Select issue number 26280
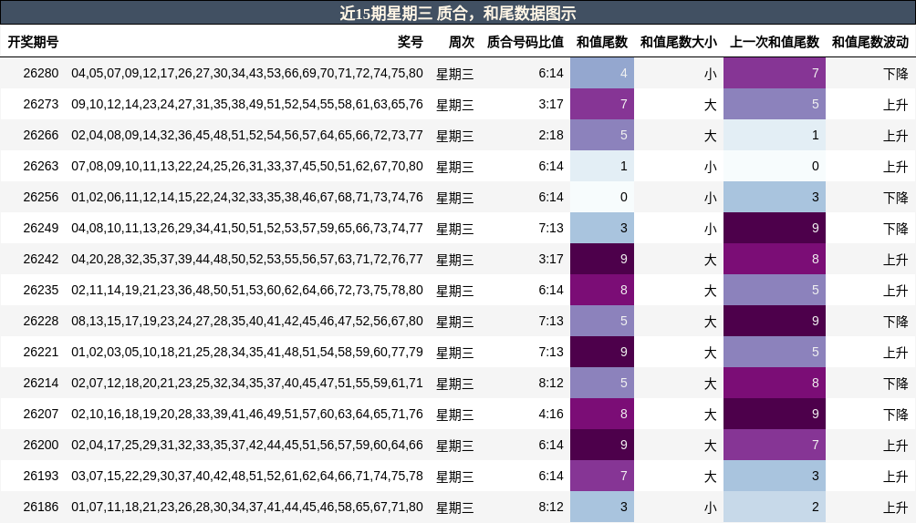The width and height of the screenshot is (916, 523). point(41,74)
